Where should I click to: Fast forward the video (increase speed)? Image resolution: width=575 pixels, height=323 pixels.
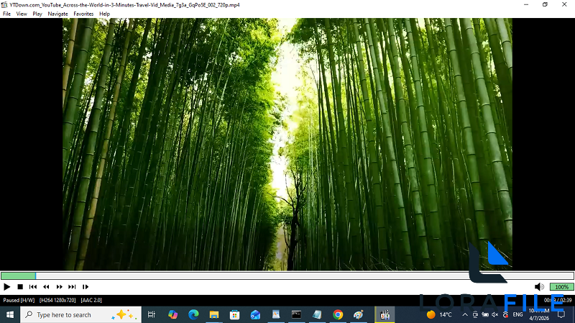point(59,286)
